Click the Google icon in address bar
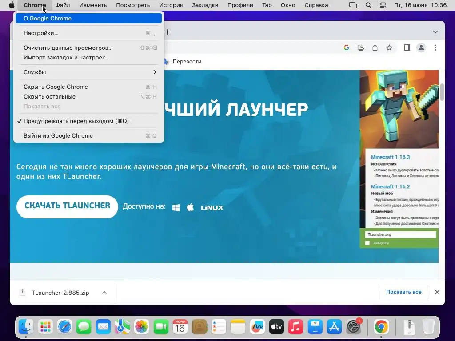 click(x=346, y=48)
